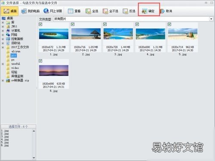Deselect all files with 全不选
This screenshot has width=215, height=161.
[x=111, y=11]
